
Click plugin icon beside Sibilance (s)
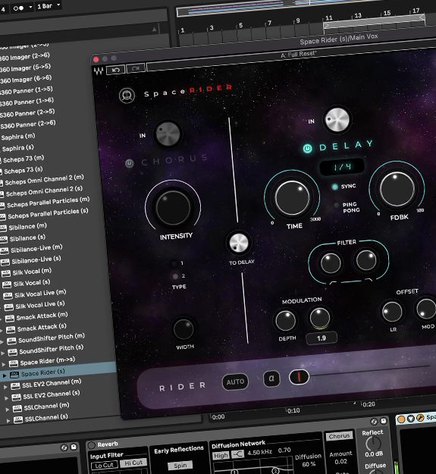pyautogui.click(x=4, y=240)
